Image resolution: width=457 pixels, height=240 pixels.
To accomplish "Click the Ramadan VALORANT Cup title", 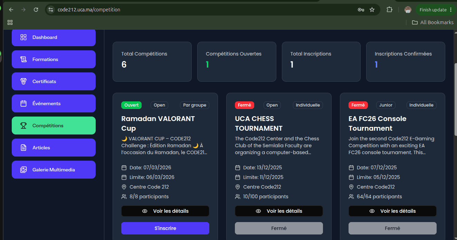I will point(158,123).
